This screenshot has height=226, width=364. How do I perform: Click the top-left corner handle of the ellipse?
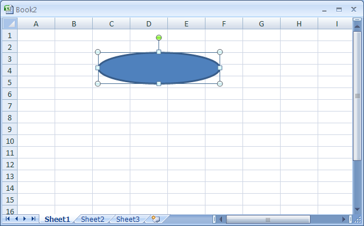(x=97, y=52)
